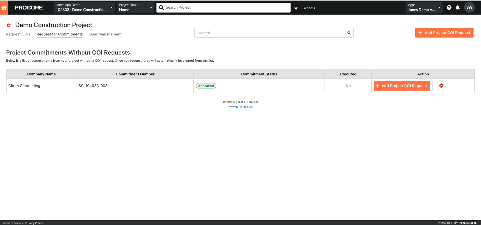Expand the Apps dropdown menu

click(424, 7)
